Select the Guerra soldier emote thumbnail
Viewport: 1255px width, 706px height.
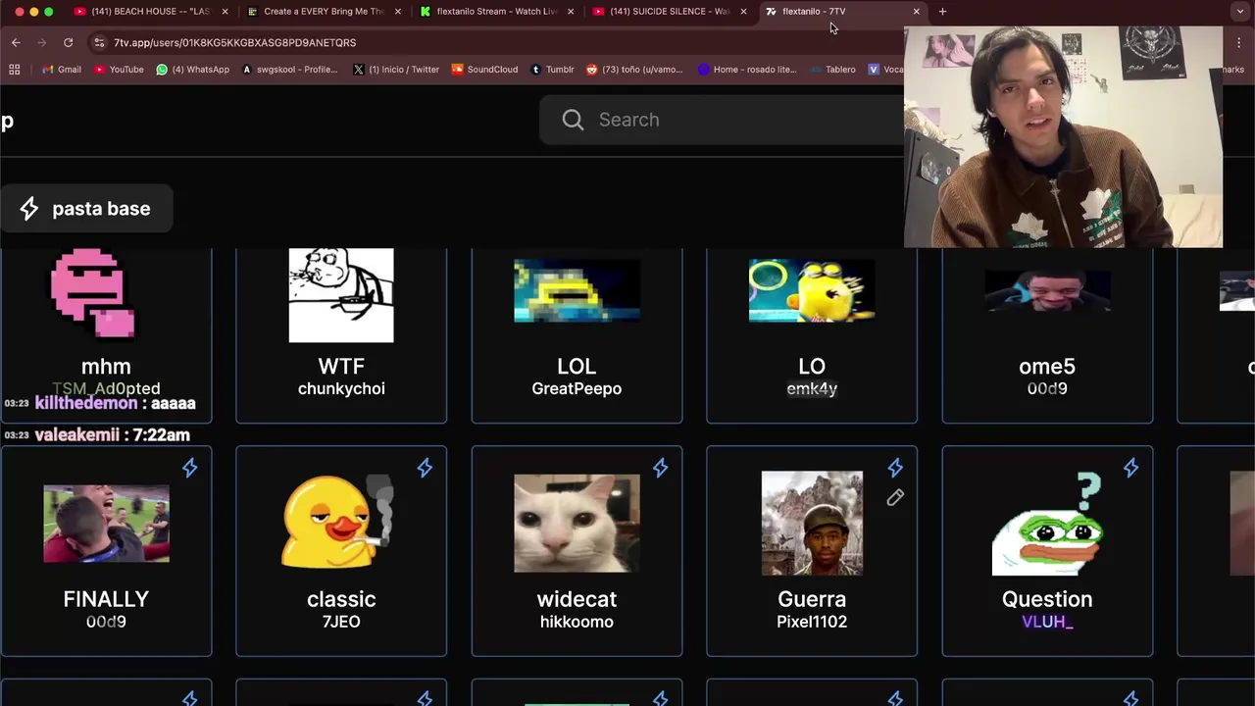point(812,523)
